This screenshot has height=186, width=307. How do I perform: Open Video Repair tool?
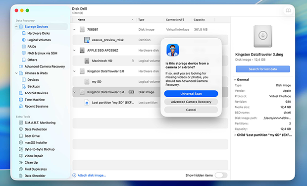[x=34, y=156]
